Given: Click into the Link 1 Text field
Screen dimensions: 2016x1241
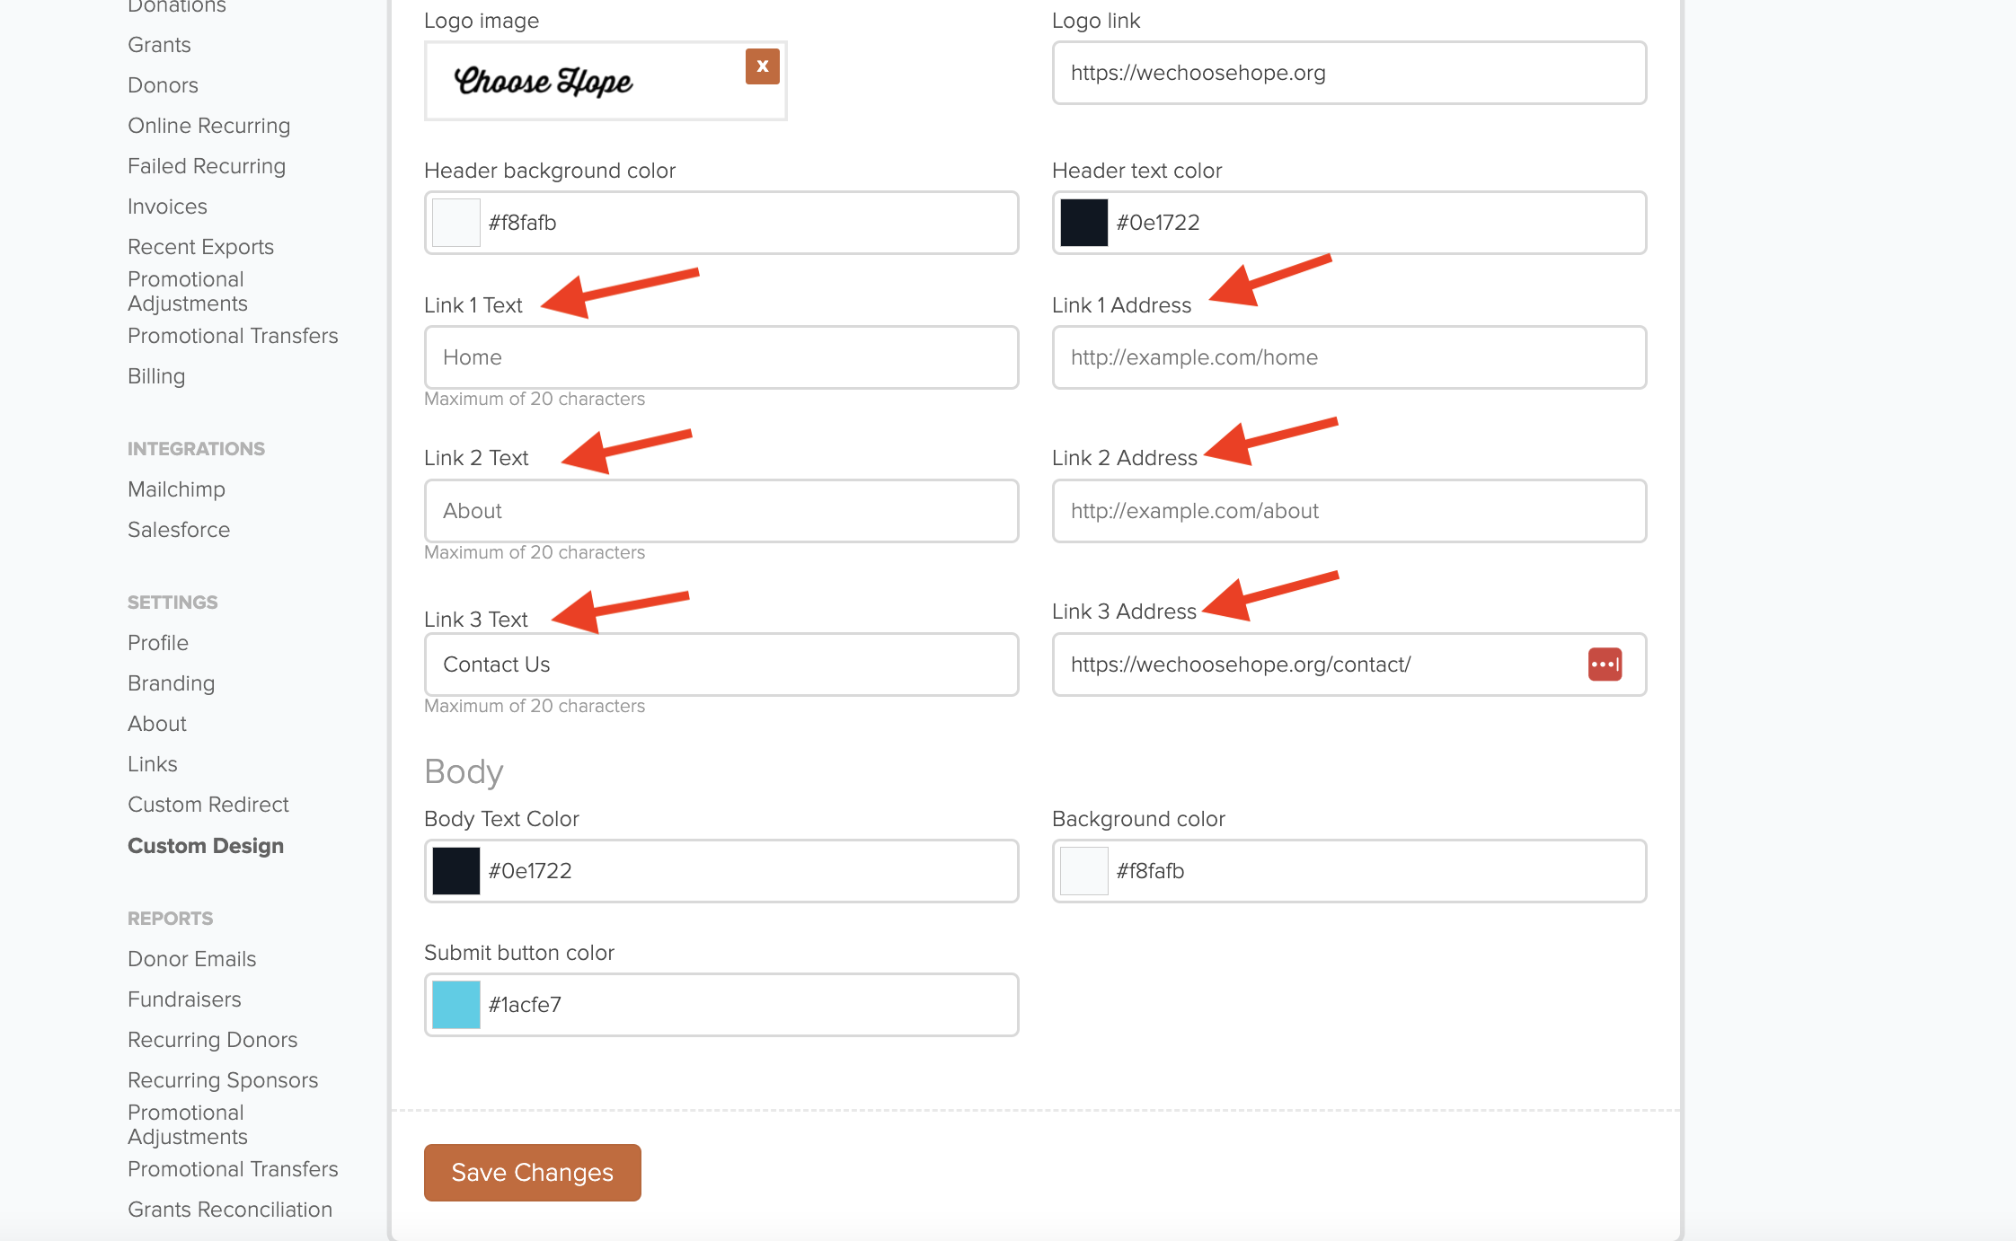Looking at the screenshot, I should [x=721, y=357].
